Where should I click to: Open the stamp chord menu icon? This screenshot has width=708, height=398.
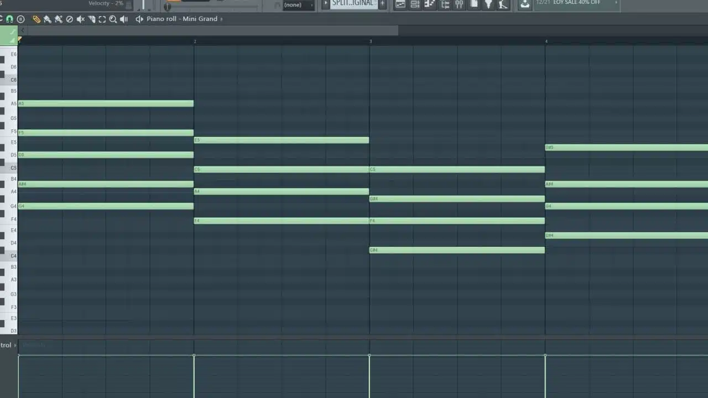(x=20, y=19)
